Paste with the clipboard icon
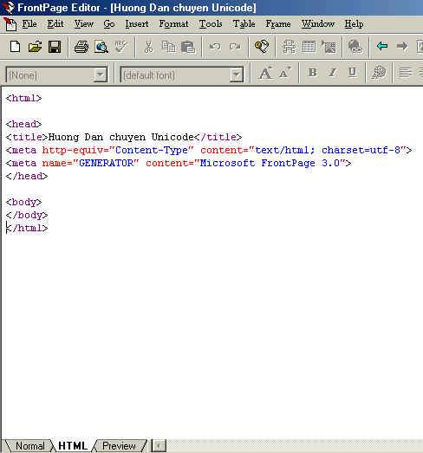 188,47
